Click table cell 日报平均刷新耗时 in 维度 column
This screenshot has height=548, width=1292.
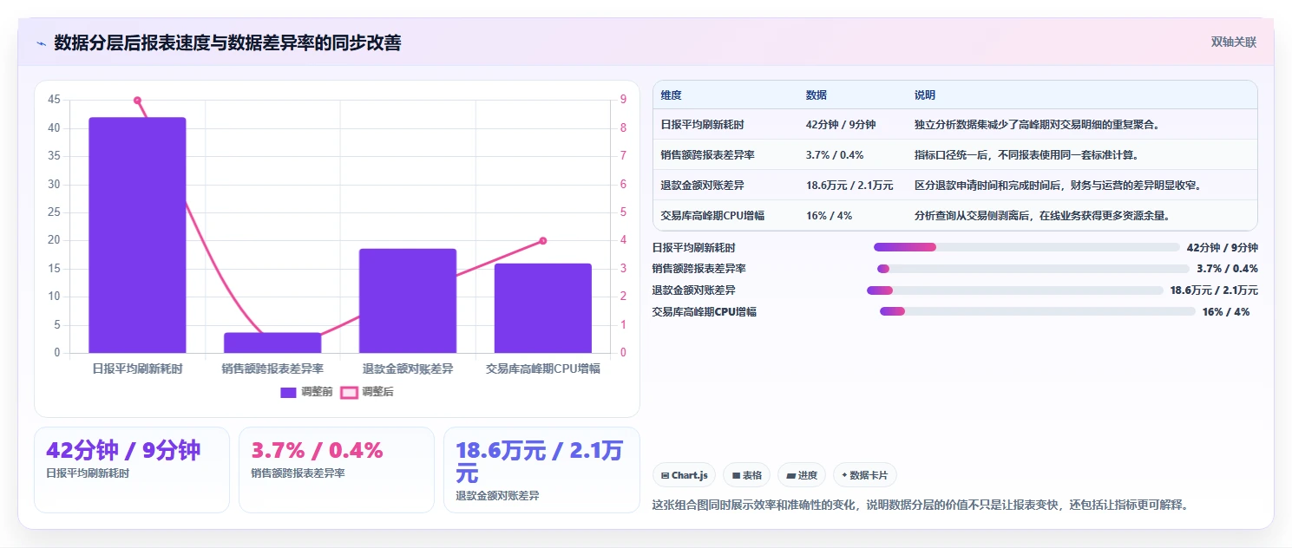pos(702,125)
